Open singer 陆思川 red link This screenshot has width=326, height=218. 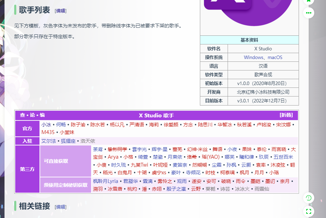pyautogui.click(x=205, y=125)
